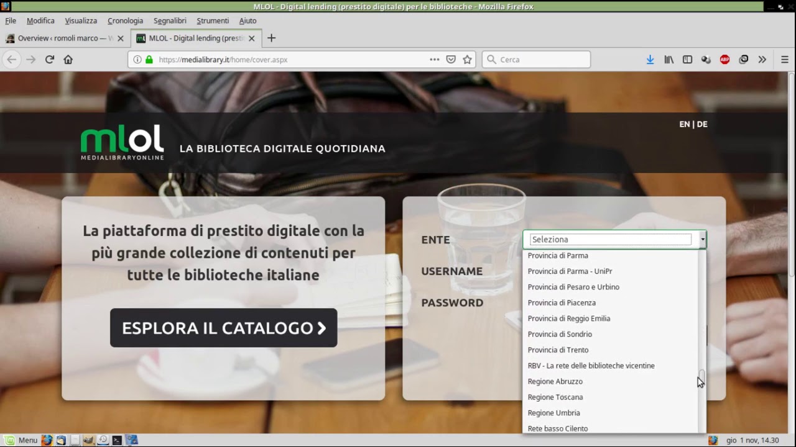This screenshot has height=447, width=796.
Task: Select Provincia di Parma from the list
Action: tap(611, 255)
